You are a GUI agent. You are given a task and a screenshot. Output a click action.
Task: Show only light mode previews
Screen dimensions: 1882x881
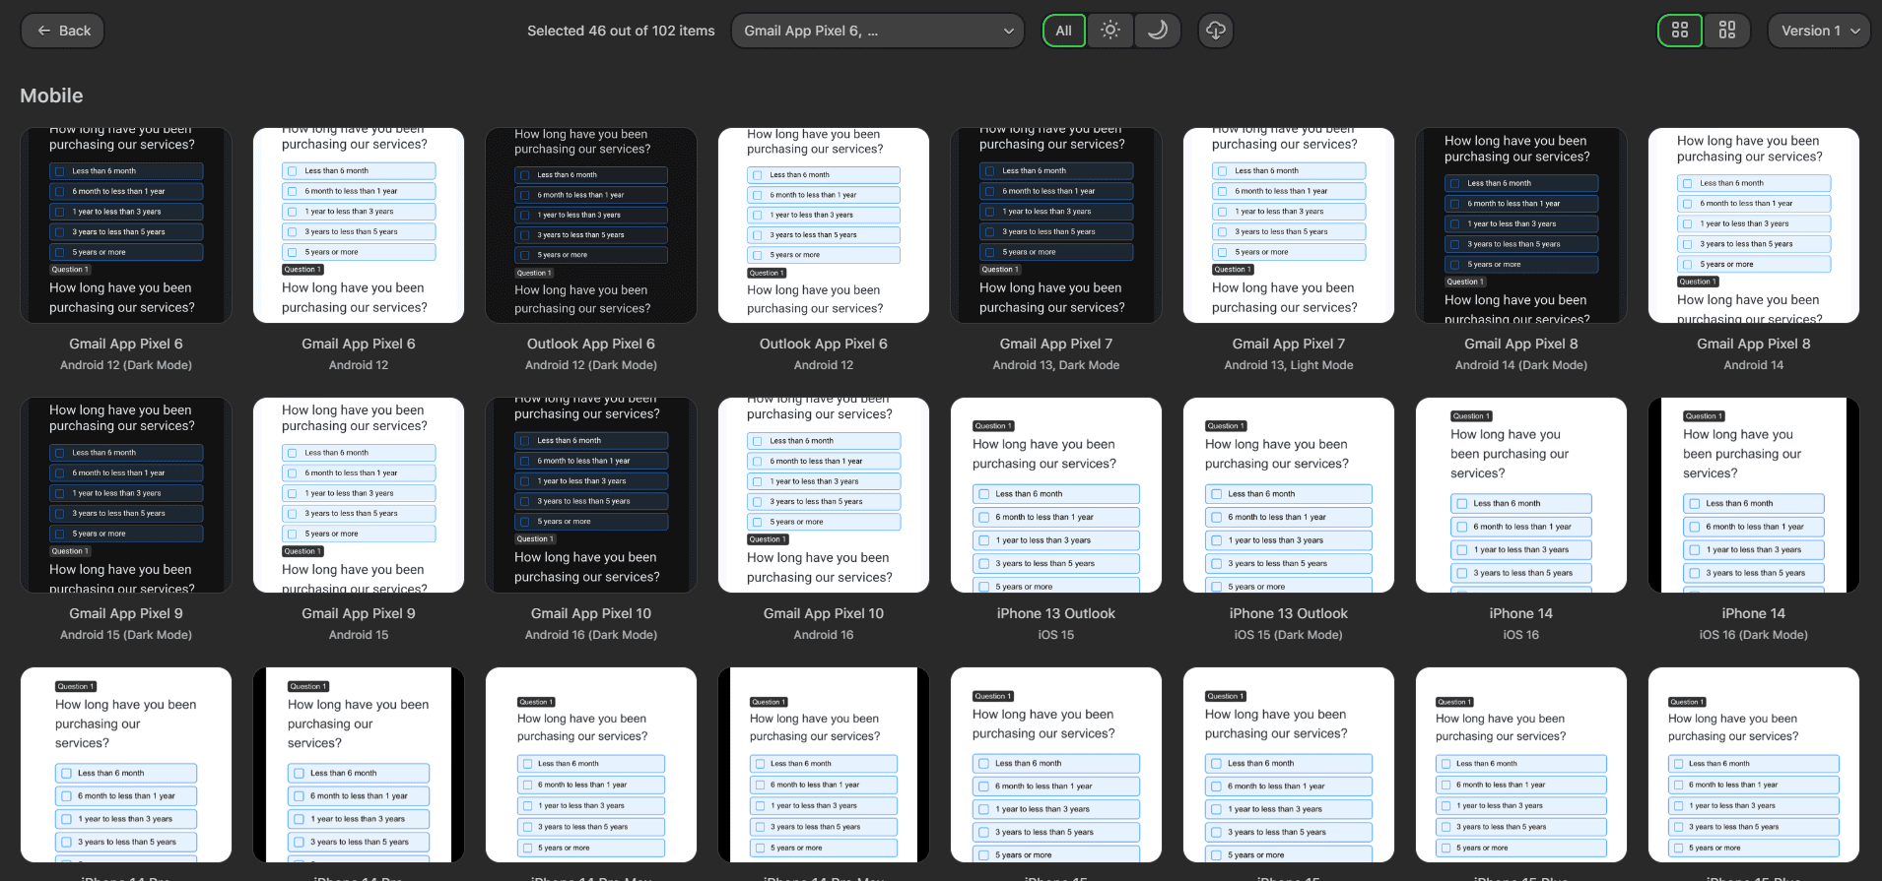(x=1110, y=31)
